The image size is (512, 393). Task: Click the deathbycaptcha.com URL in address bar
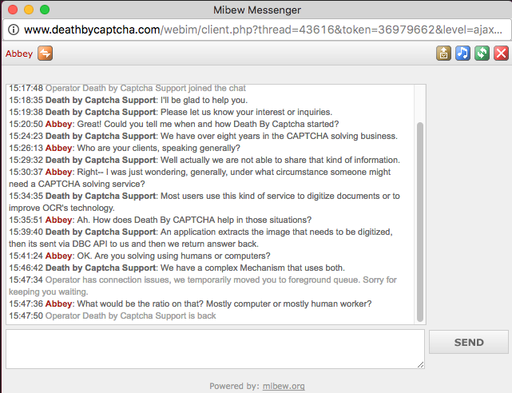[x=263, y=30]
